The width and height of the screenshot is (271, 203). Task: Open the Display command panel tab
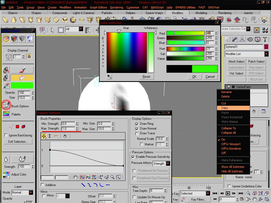(258, 39)
